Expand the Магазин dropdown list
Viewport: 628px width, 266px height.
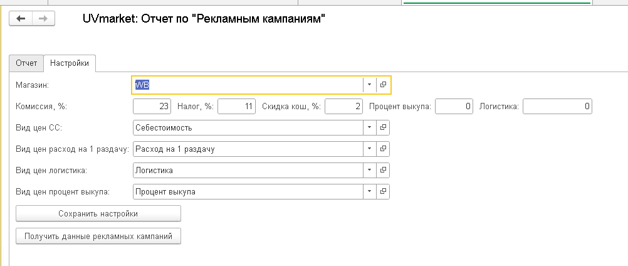coord(369,85)
